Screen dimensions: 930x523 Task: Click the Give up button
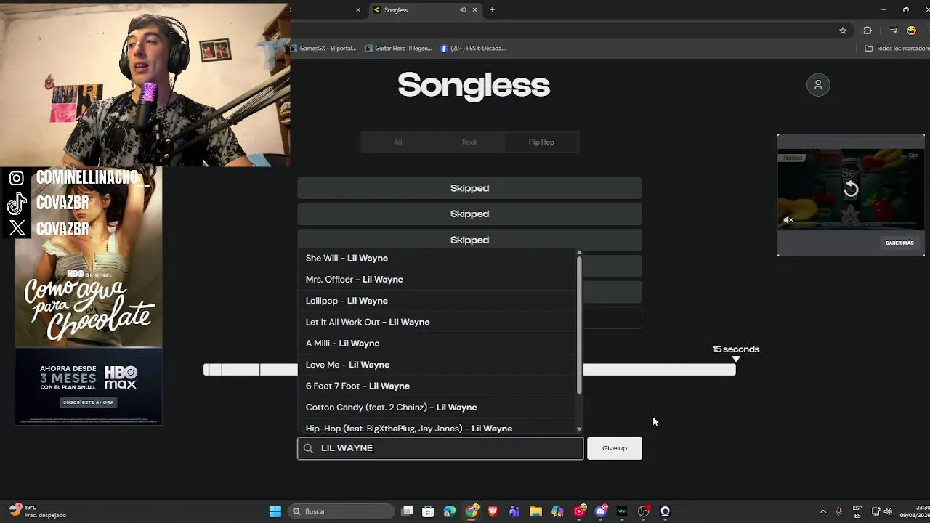click(615, 448)
